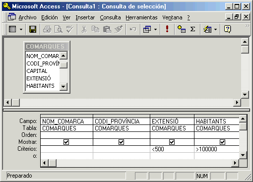Click the down arrow of the COMARQUES field list scrollbar
Viewport: 253px width, 182px height.
pos(63,86)
